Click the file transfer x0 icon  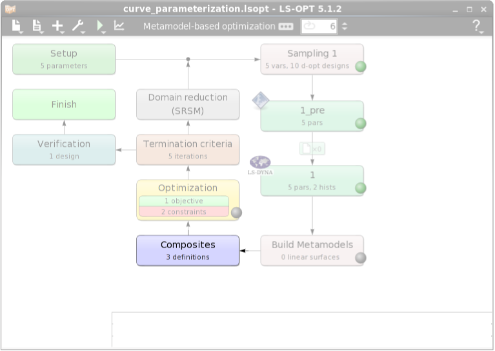point(312,149)
